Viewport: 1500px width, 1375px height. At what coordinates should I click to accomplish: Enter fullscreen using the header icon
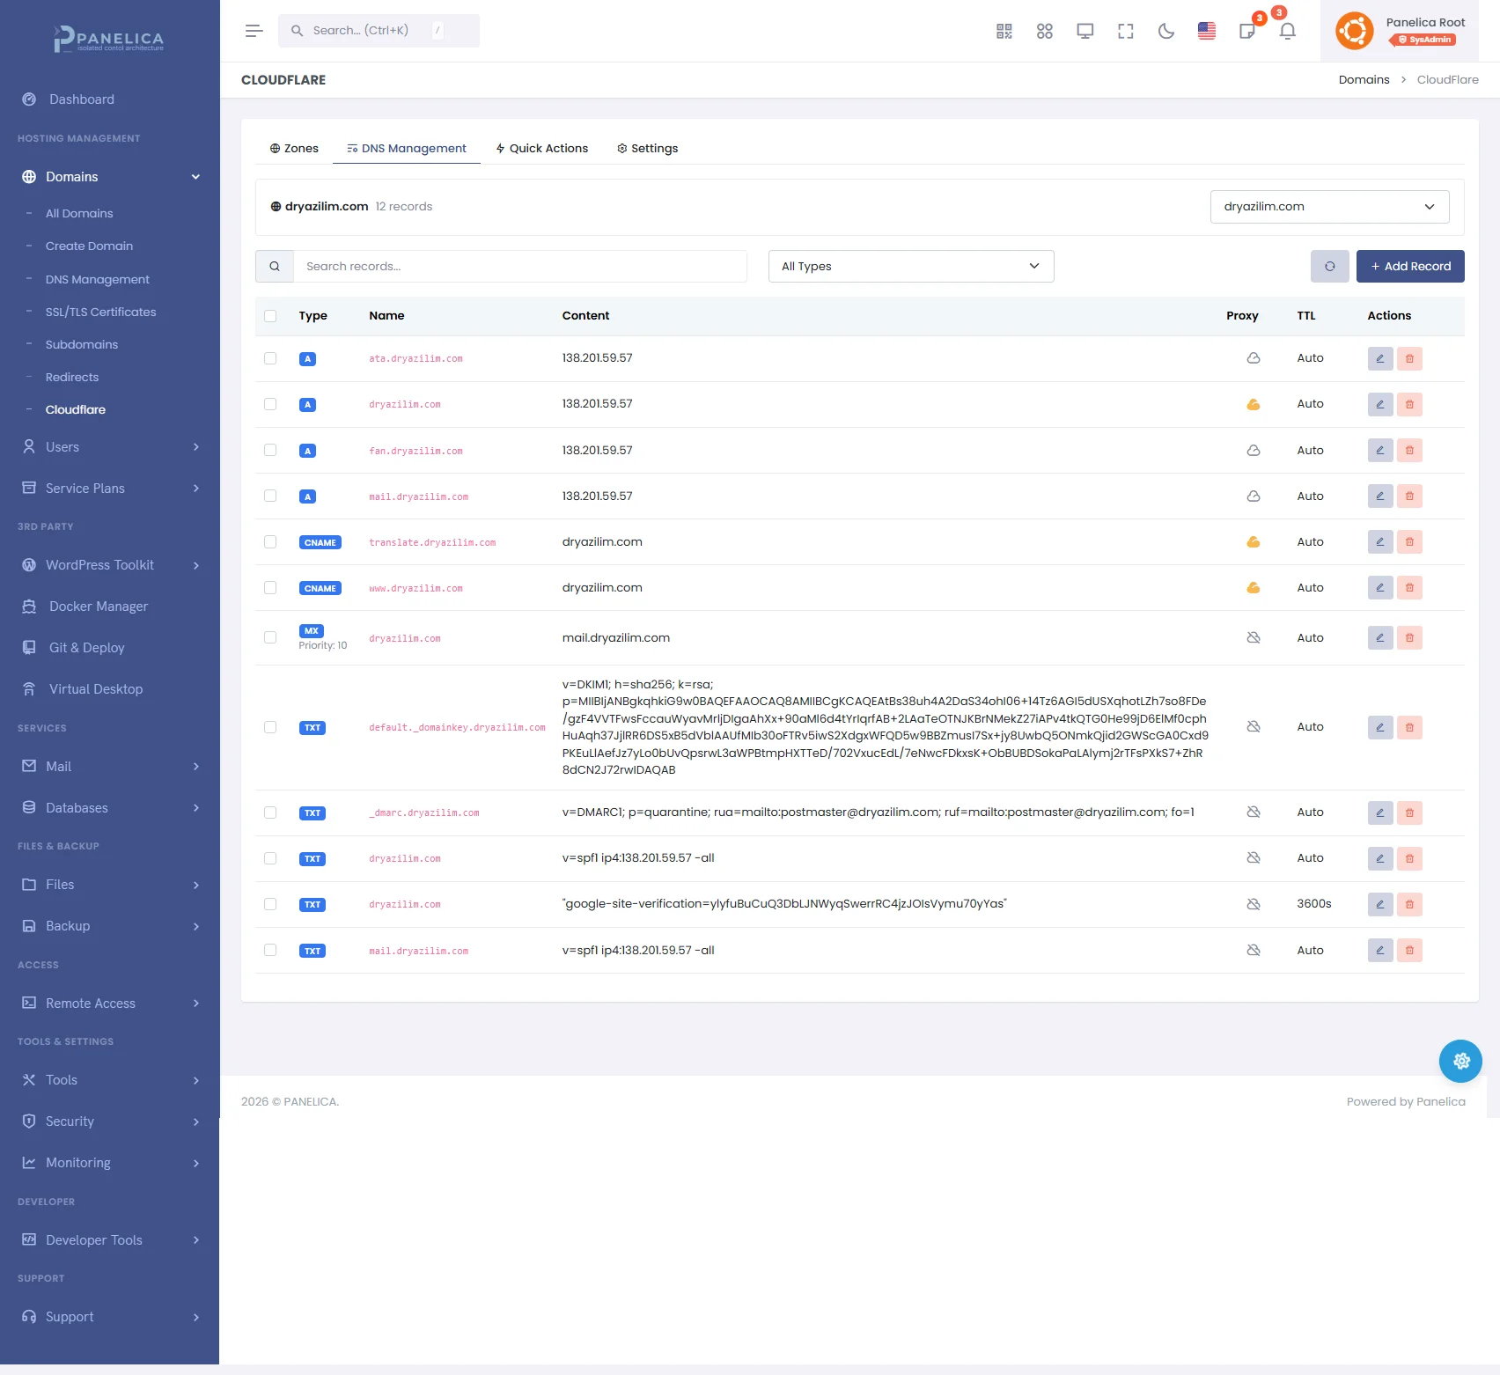pos(1126,32)
